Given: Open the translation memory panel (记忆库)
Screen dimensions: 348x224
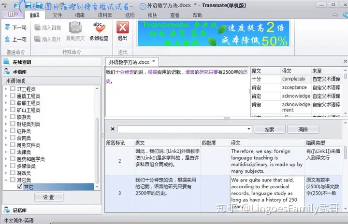Looking at the screenshot, I should pyautogui.click(x=52, y=210).
